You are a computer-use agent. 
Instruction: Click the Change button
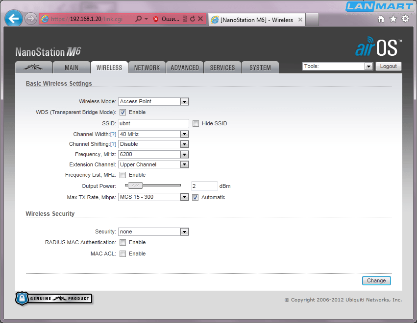coord(376,280)
